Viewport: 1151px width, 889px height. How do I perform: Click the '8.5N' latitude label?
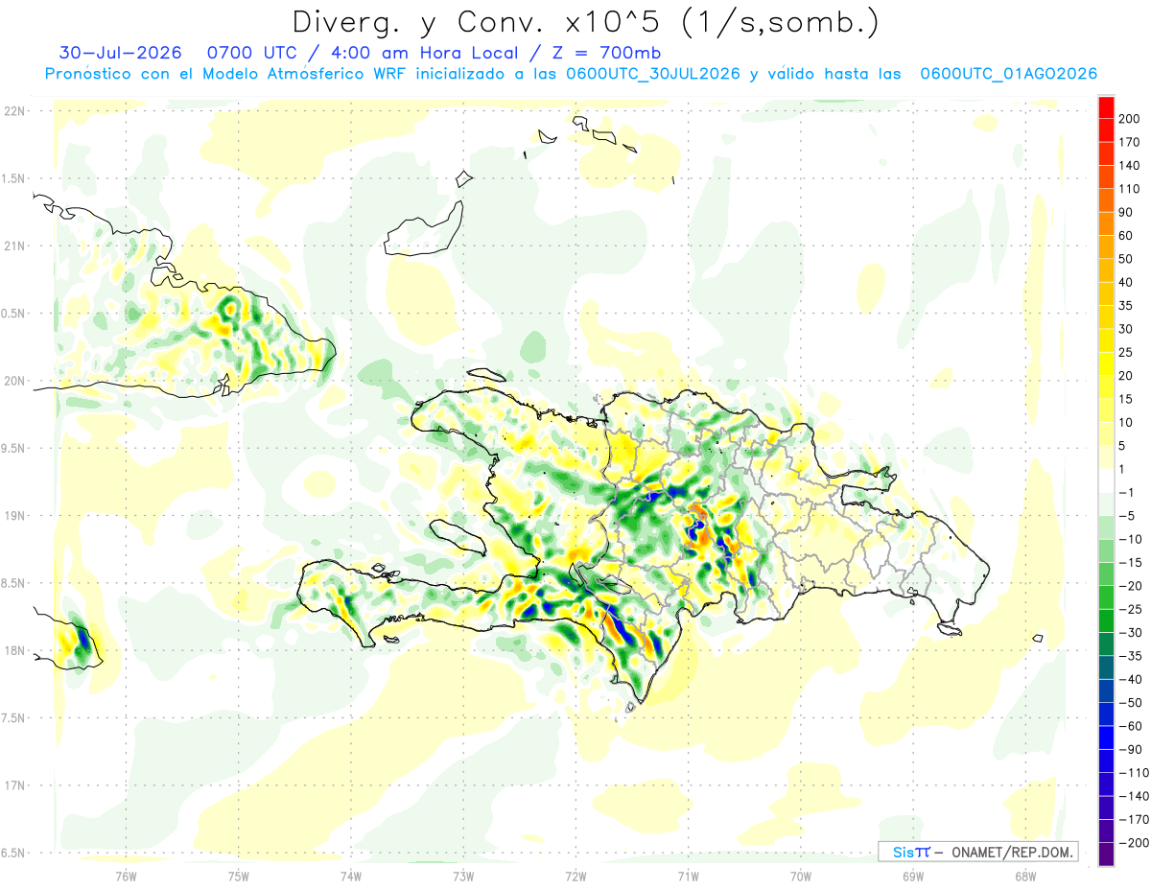click(13, 583)
